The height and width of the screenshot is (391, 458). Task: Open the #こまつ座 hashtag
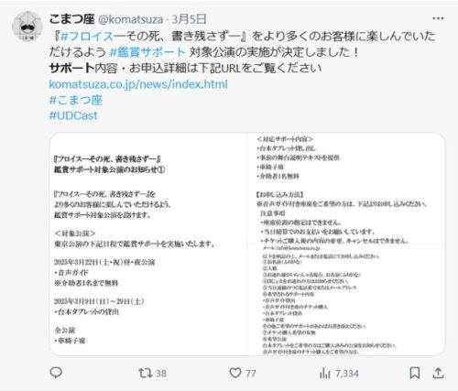(76, 100)
